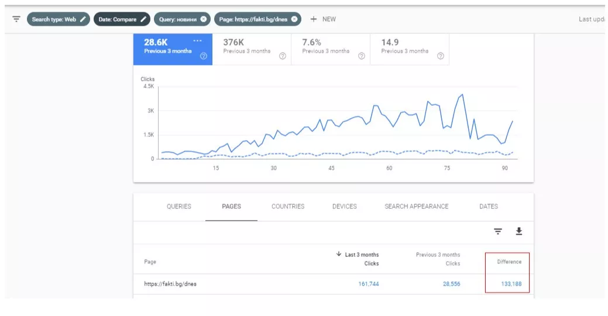Open three-dot options on 28.6K clicks card
This screenshot has height=316, width=608.
[x=197, y=41]
